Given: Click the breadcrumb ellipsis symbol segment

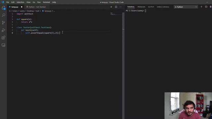Looking at the screenshot, I should pyautogui.click(x=54, y=11).
